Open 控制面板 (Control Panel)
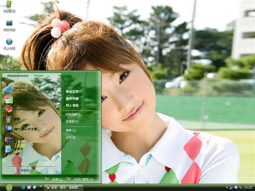 point(74,114)
